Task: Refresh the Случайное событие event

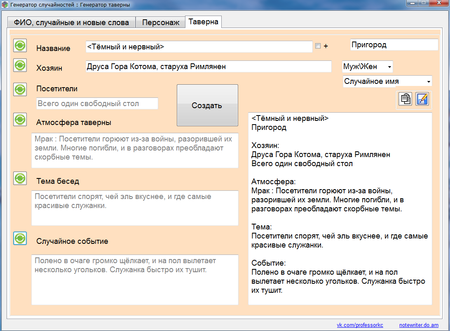Action: [x=20, y=238]
